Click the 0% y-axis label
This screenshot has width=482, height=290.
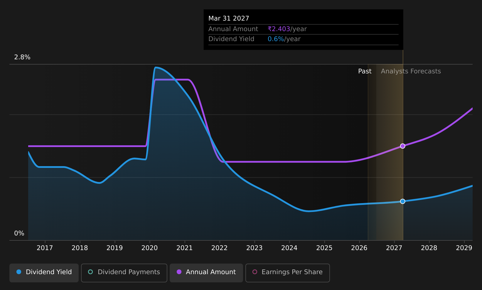click(19, 233)
